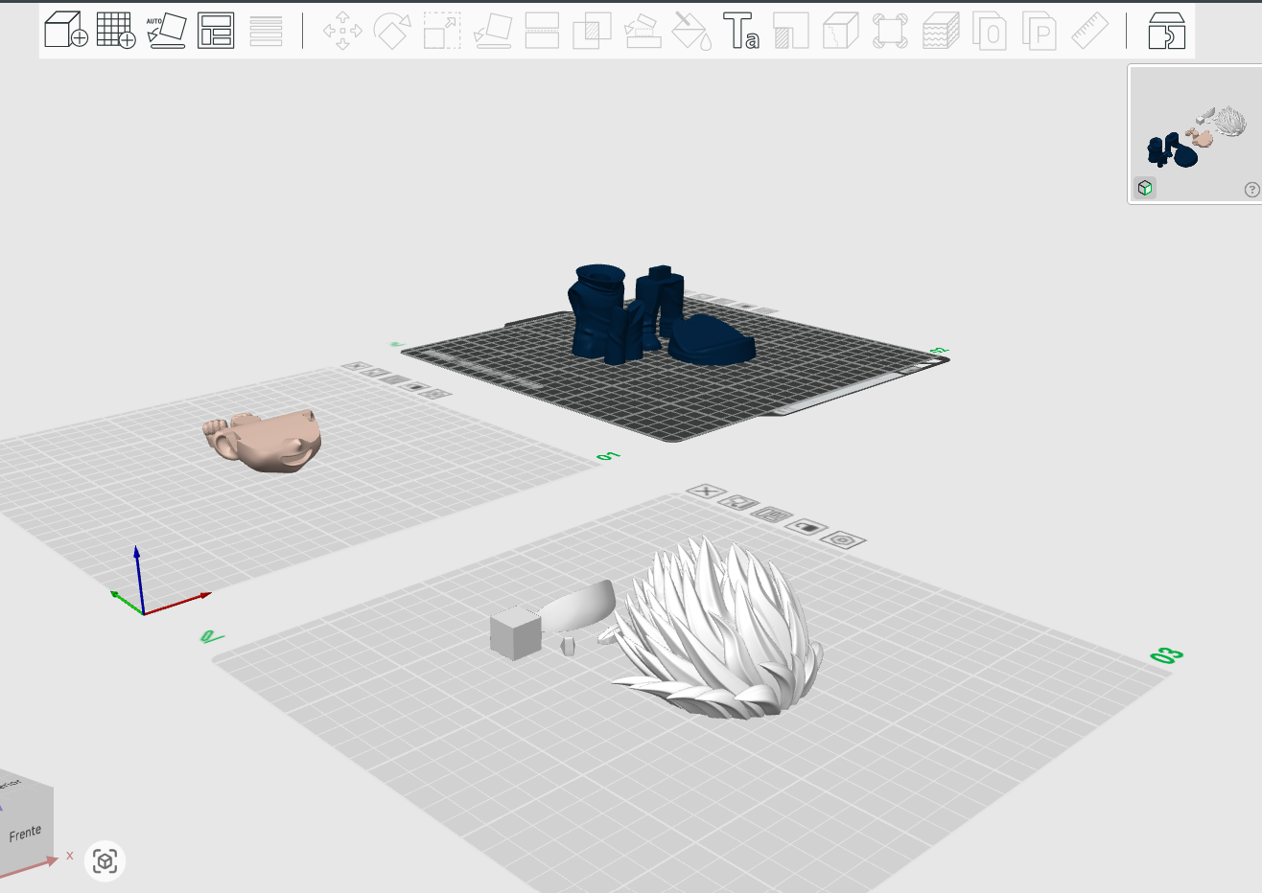Run Auto orient from the toolbar
The image size is (1262, 893).
[166, 31]
